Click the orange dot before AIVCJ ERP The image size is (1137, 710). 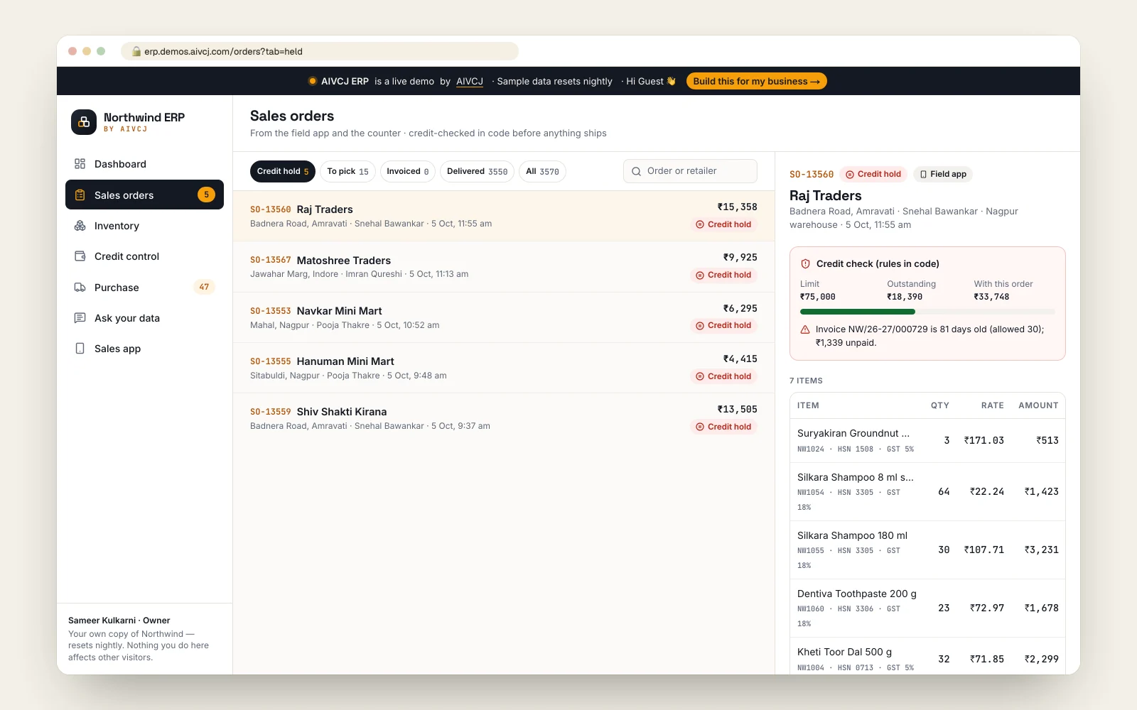click(312, 81)
